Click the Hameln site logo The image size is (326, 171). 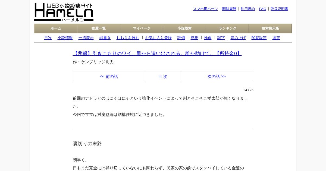(64, 12)
